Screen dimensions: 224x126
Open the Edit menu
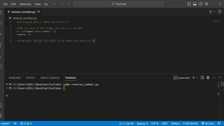(13, 4)
